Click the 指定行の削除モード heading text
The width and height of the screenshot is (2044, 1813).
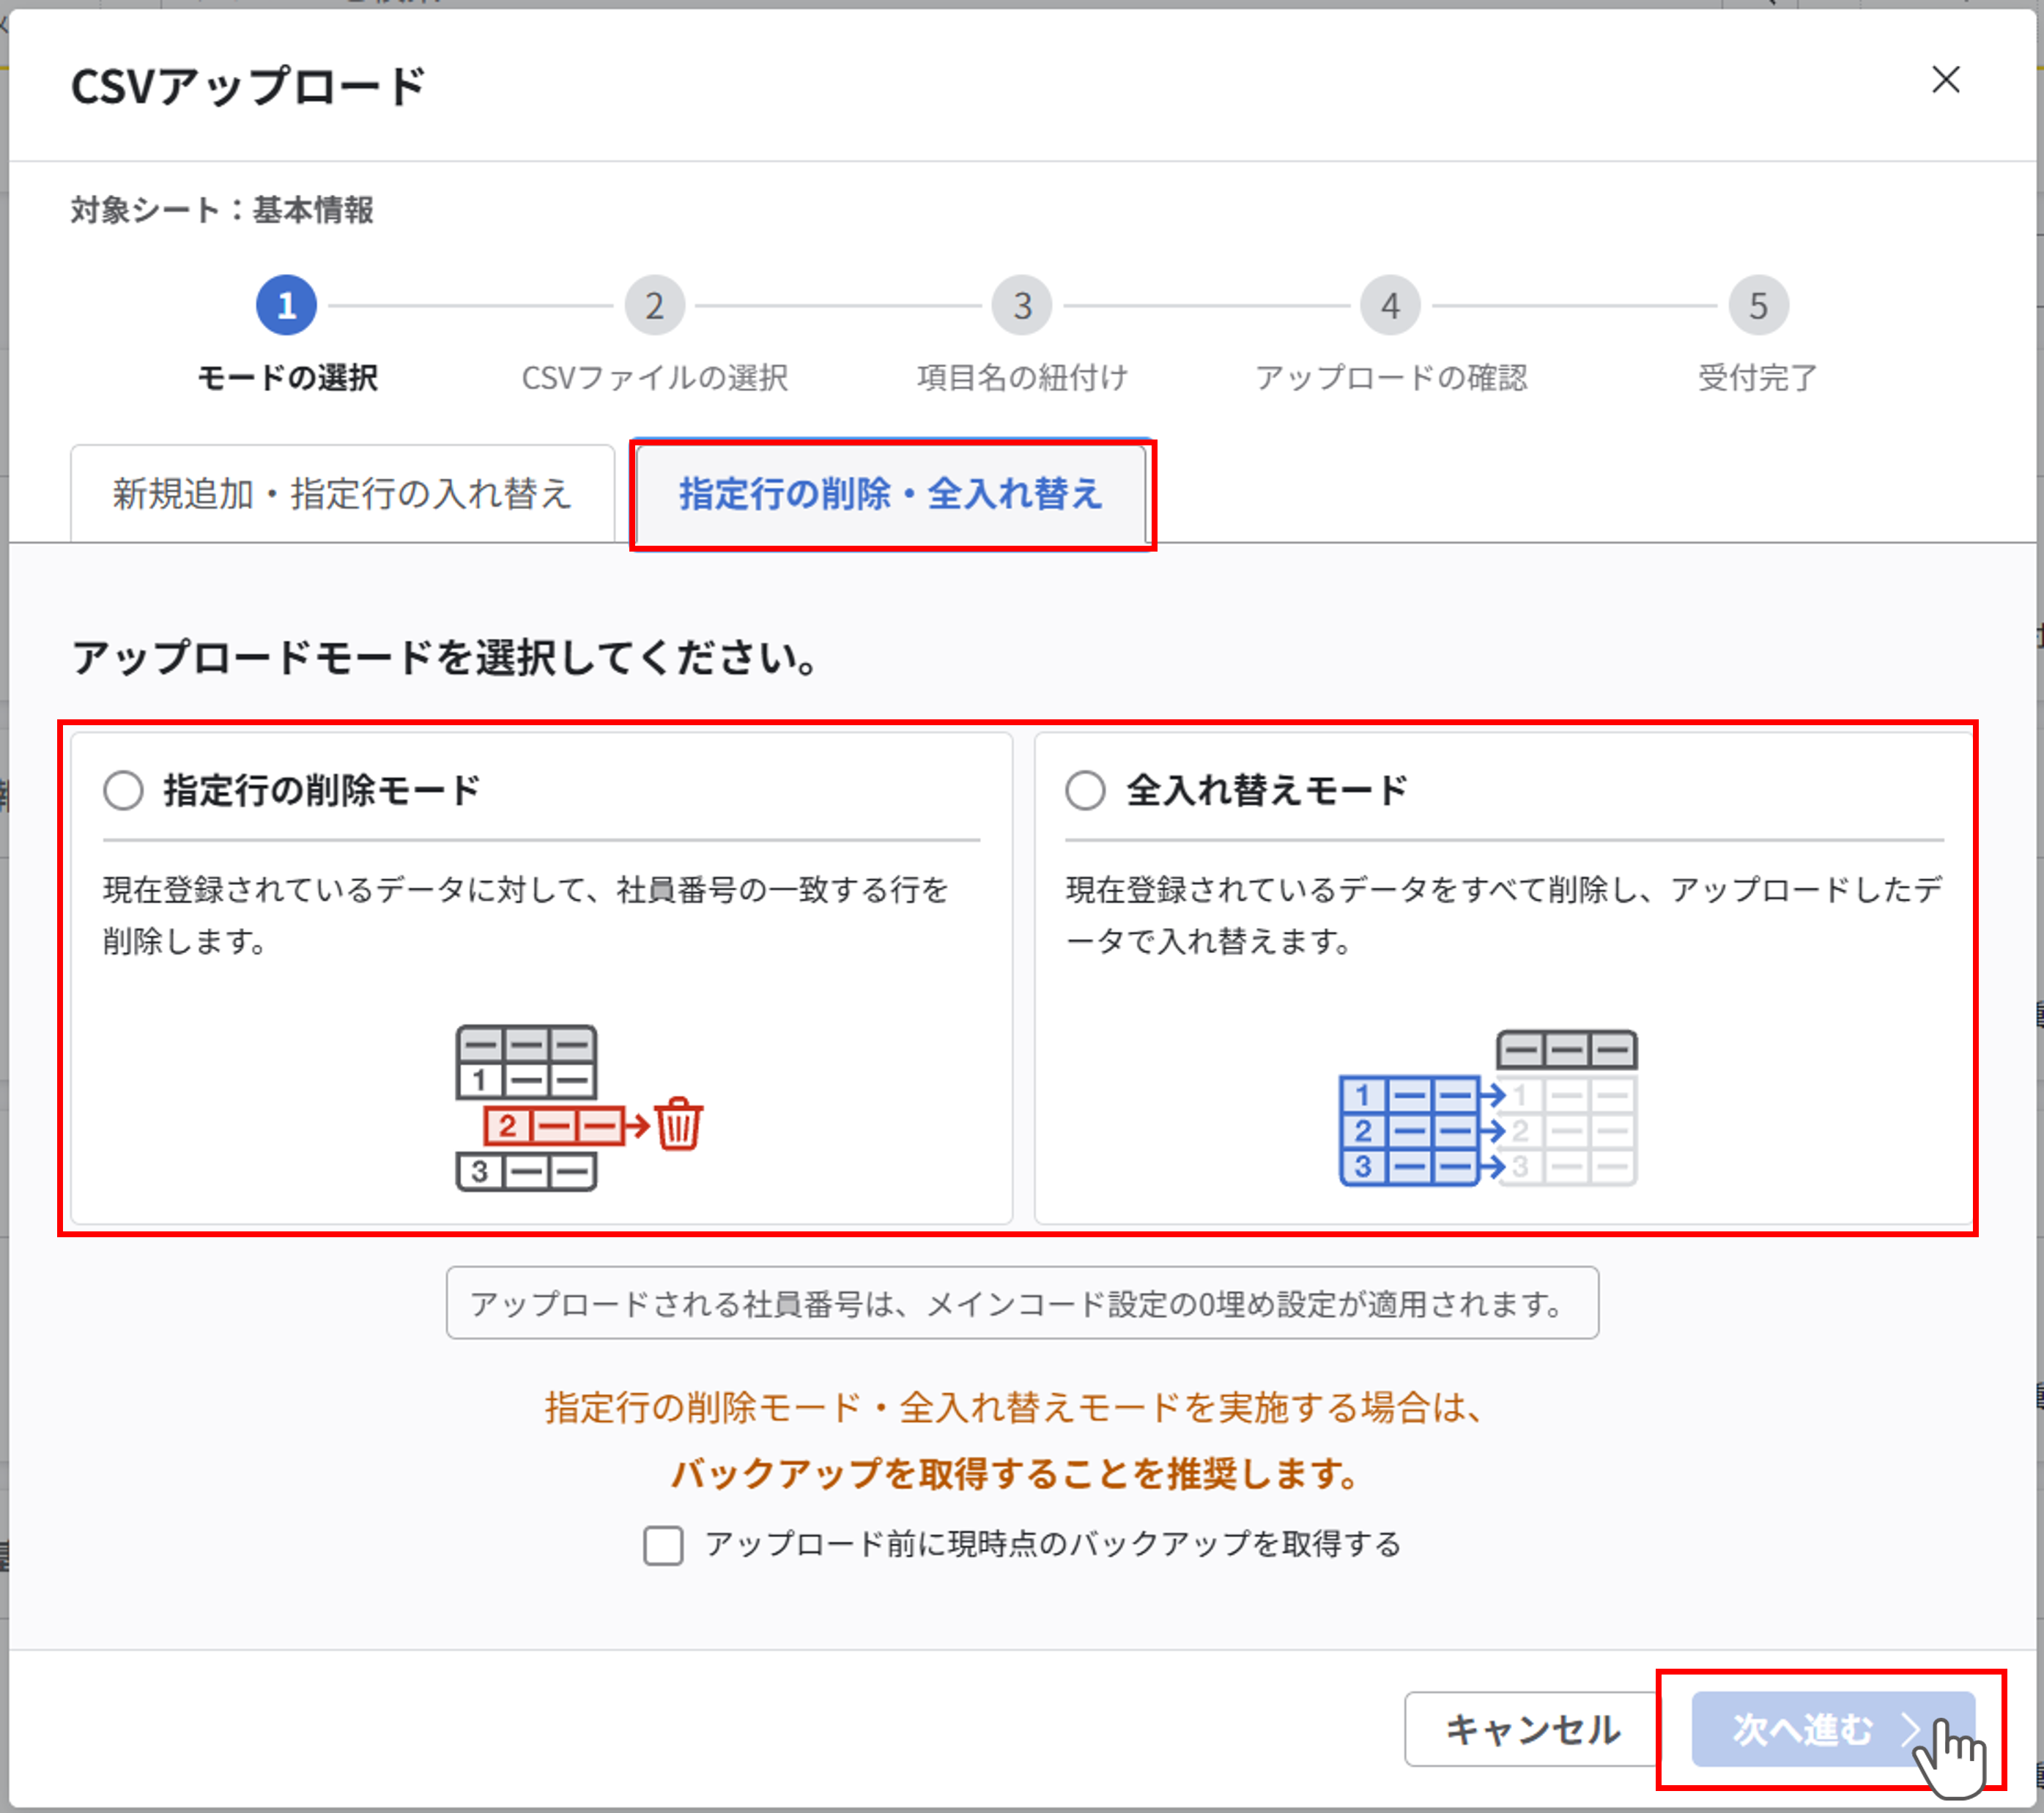coord(322,790)
